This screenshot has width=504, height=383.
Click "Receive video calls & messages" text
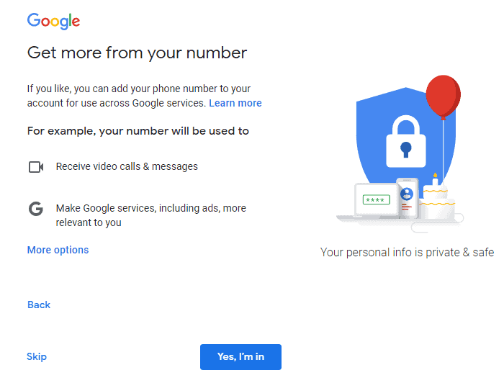(x=127, y=166)
